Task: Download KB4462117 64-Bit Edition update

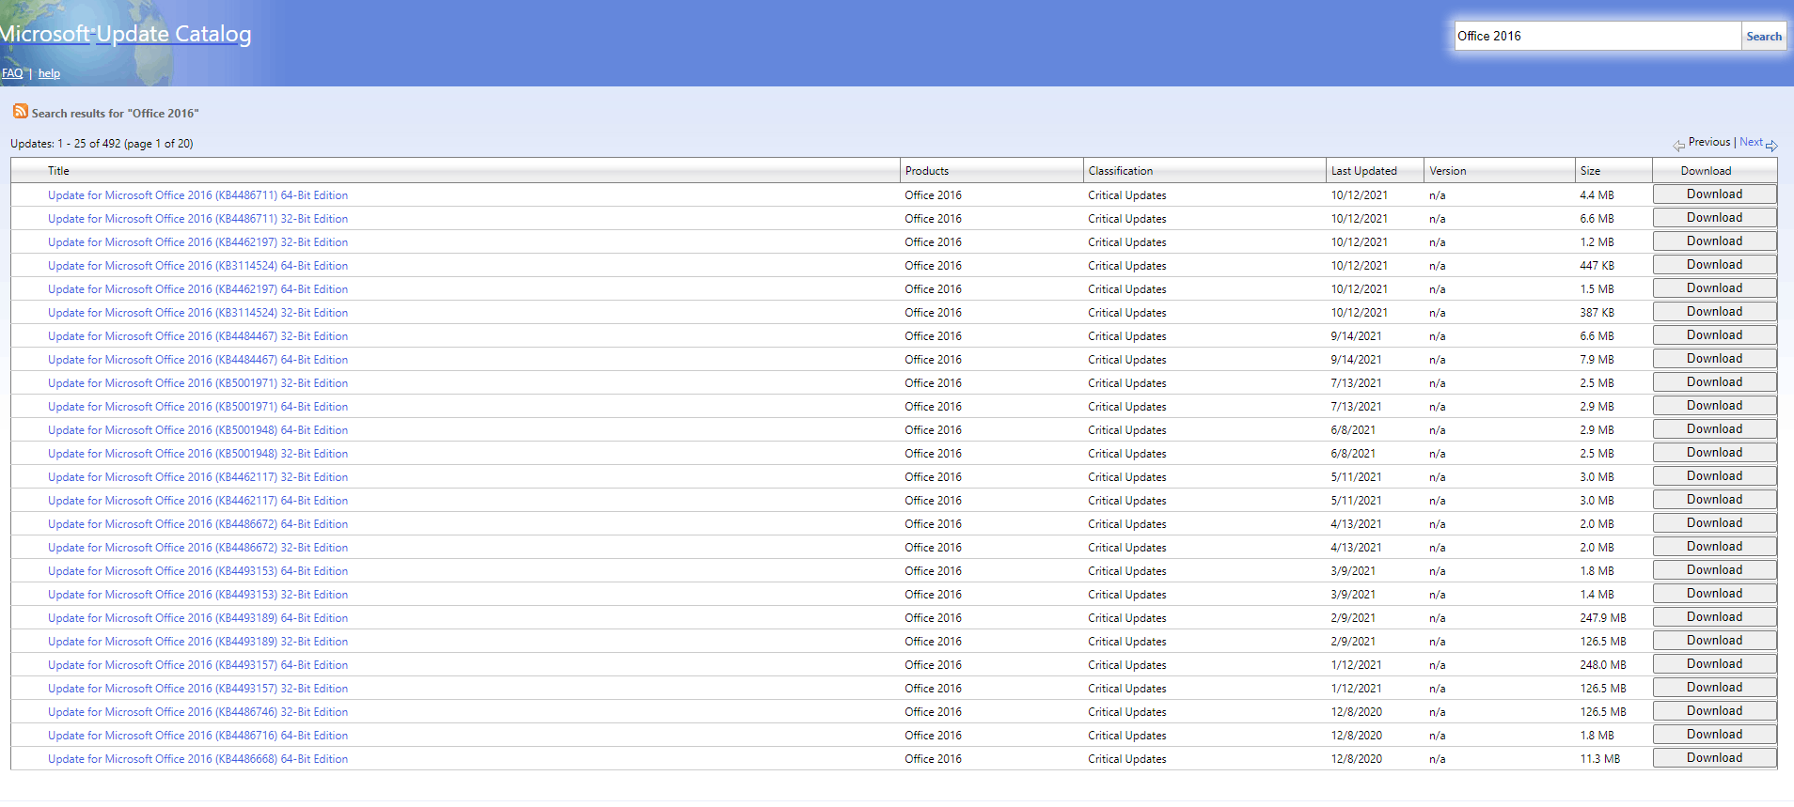Action: pyautogui.click(x=1715, y=500)
